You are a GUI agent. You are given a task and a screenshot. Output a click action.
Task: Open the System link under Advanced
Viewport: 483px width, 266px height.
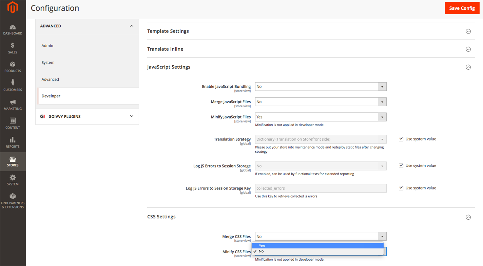click(48, 63)
